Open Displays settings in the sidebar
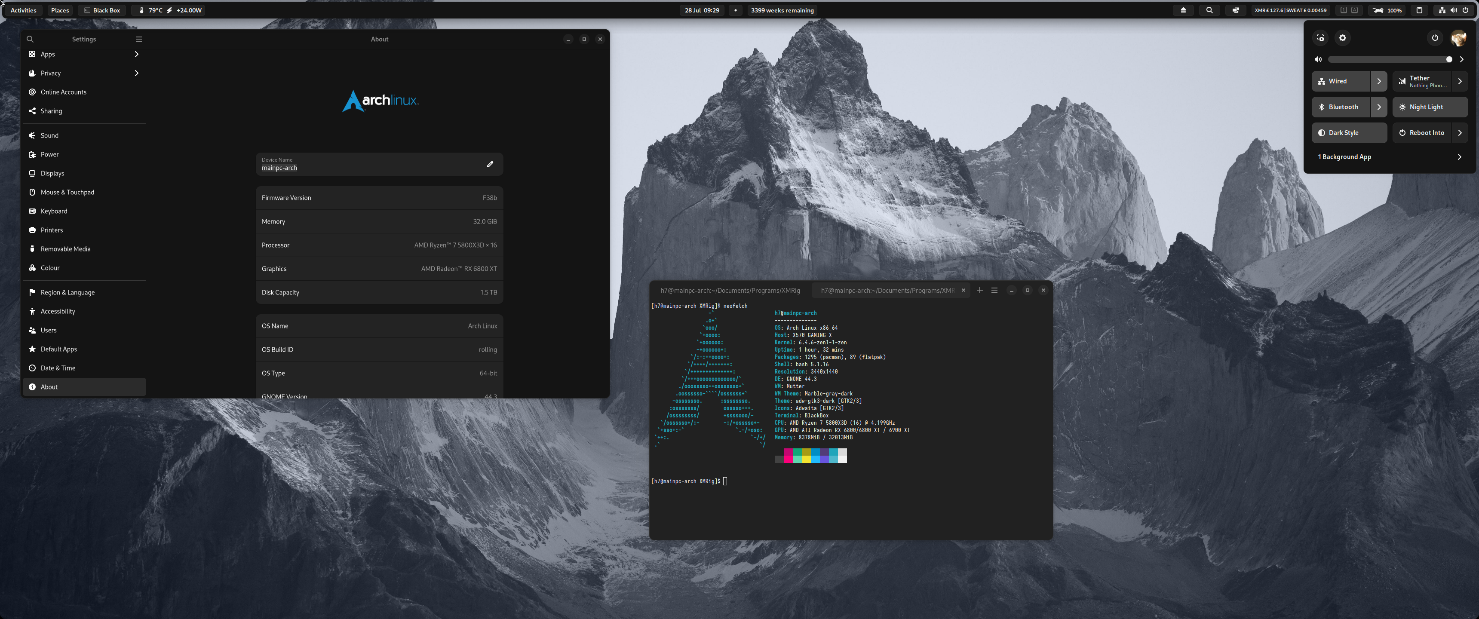1479x619 pixels. [84, 173]
